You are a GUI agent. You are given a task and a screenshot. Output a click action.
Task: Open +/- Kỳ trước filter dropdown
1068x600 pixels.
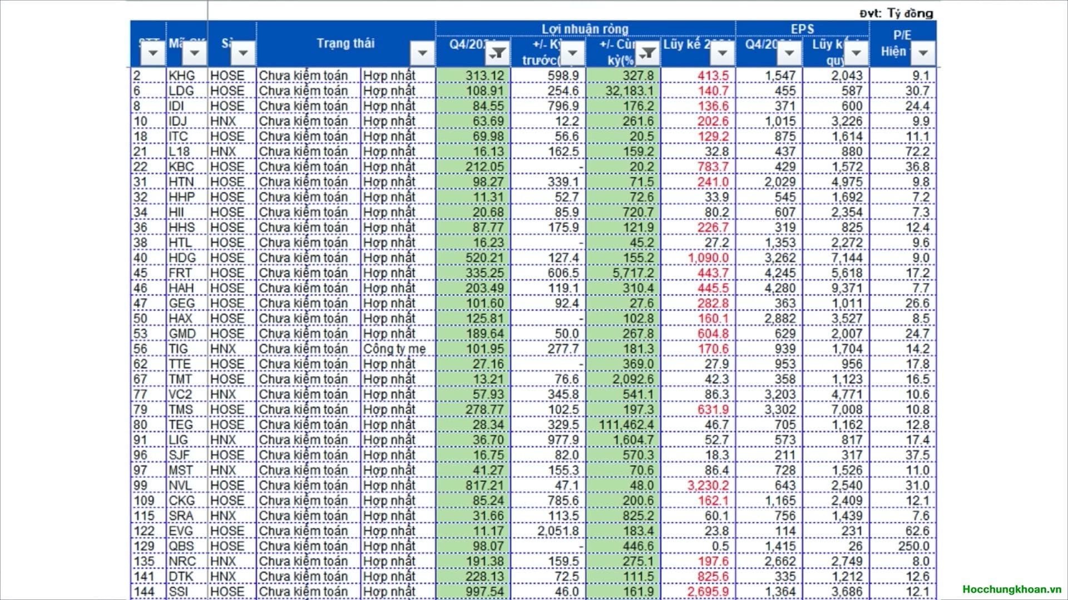(572, 54)
